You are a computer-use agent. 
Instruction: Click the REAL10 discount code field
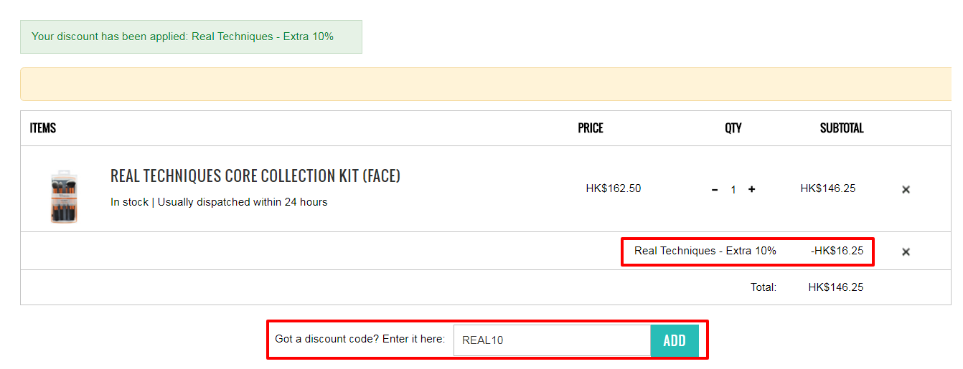552,340
